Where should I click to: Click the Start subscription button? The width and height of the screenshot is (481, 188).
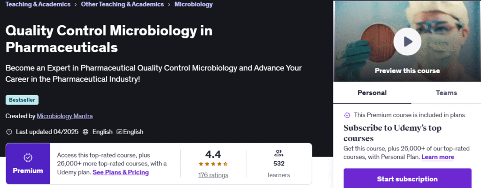pyautogui.click(x=407, y=179)
